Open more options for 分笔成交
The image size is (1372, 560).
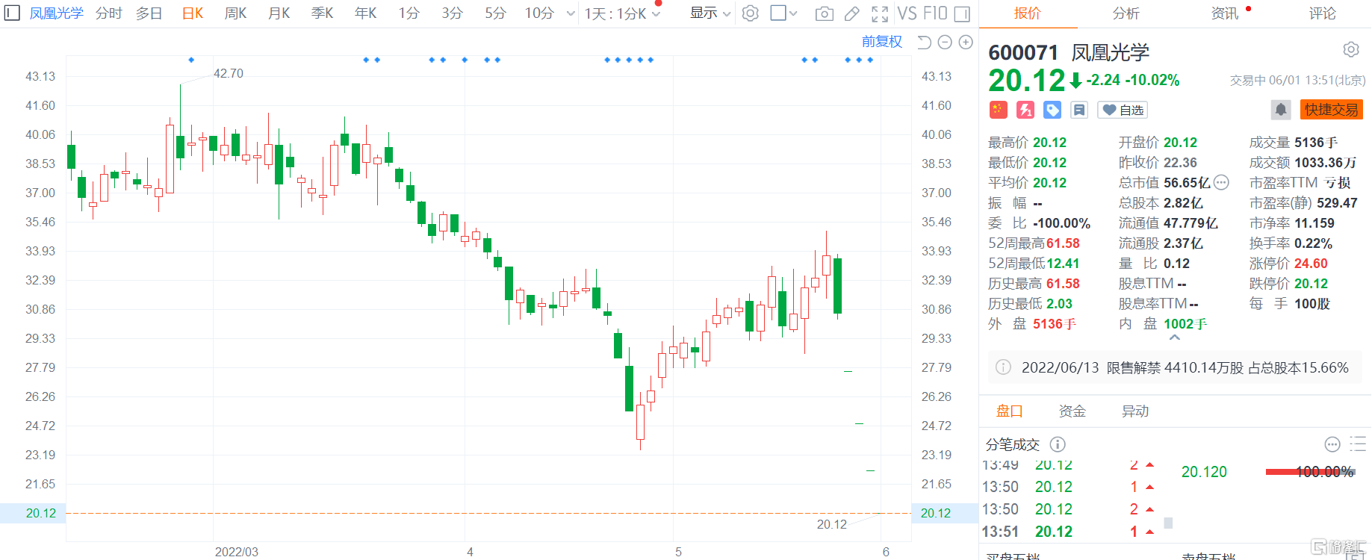[1332, 444]
